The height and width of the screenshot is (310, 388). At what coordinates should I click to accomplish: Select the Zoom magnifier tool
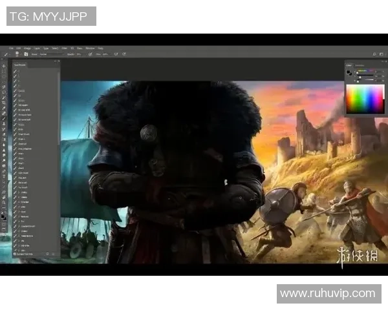click(x=4, y=201)
